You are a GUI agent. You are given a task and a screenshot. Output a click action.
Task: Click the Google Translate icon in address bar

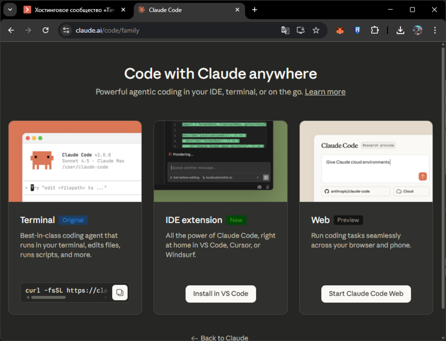click(285, 31)
